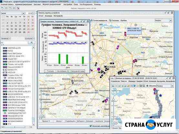Select day 30 in the calendar
The width and height of the screenshot is (179, 134).
tap(28, 32)
